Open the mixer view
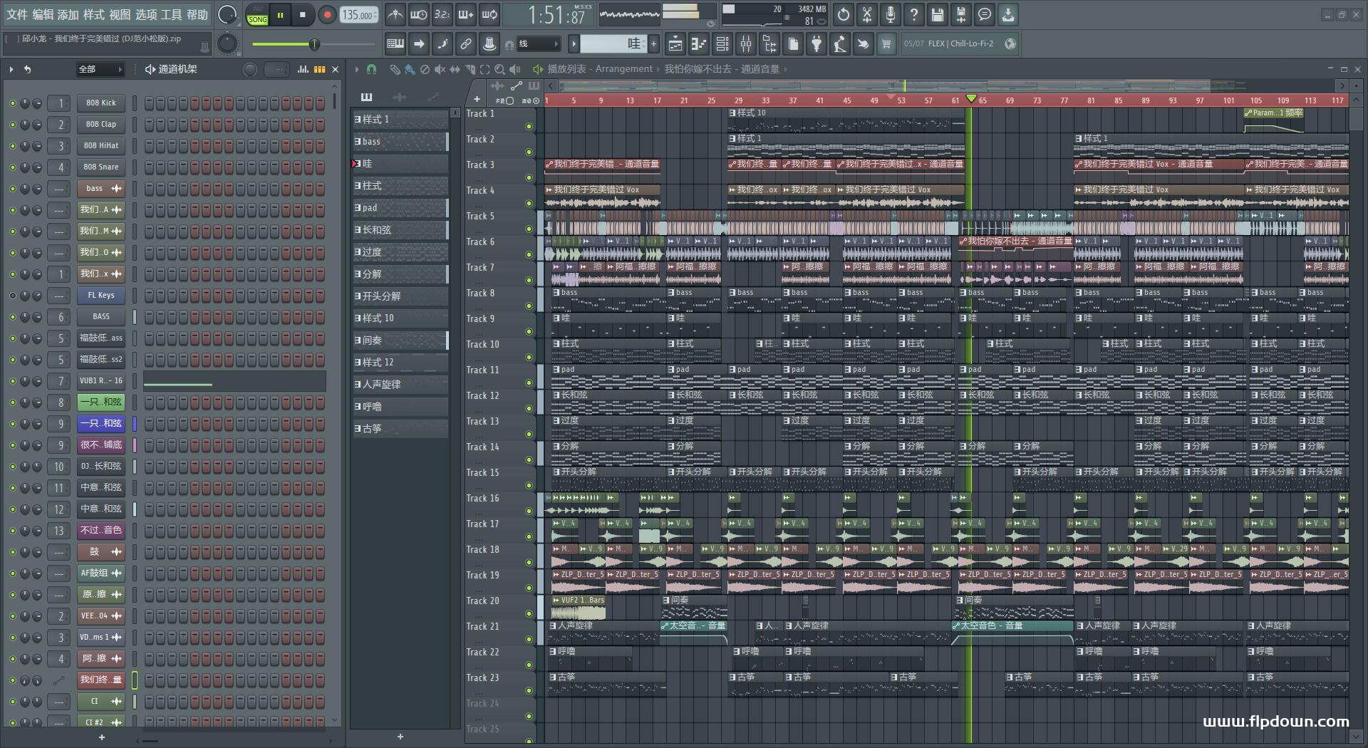 point(746,44)
